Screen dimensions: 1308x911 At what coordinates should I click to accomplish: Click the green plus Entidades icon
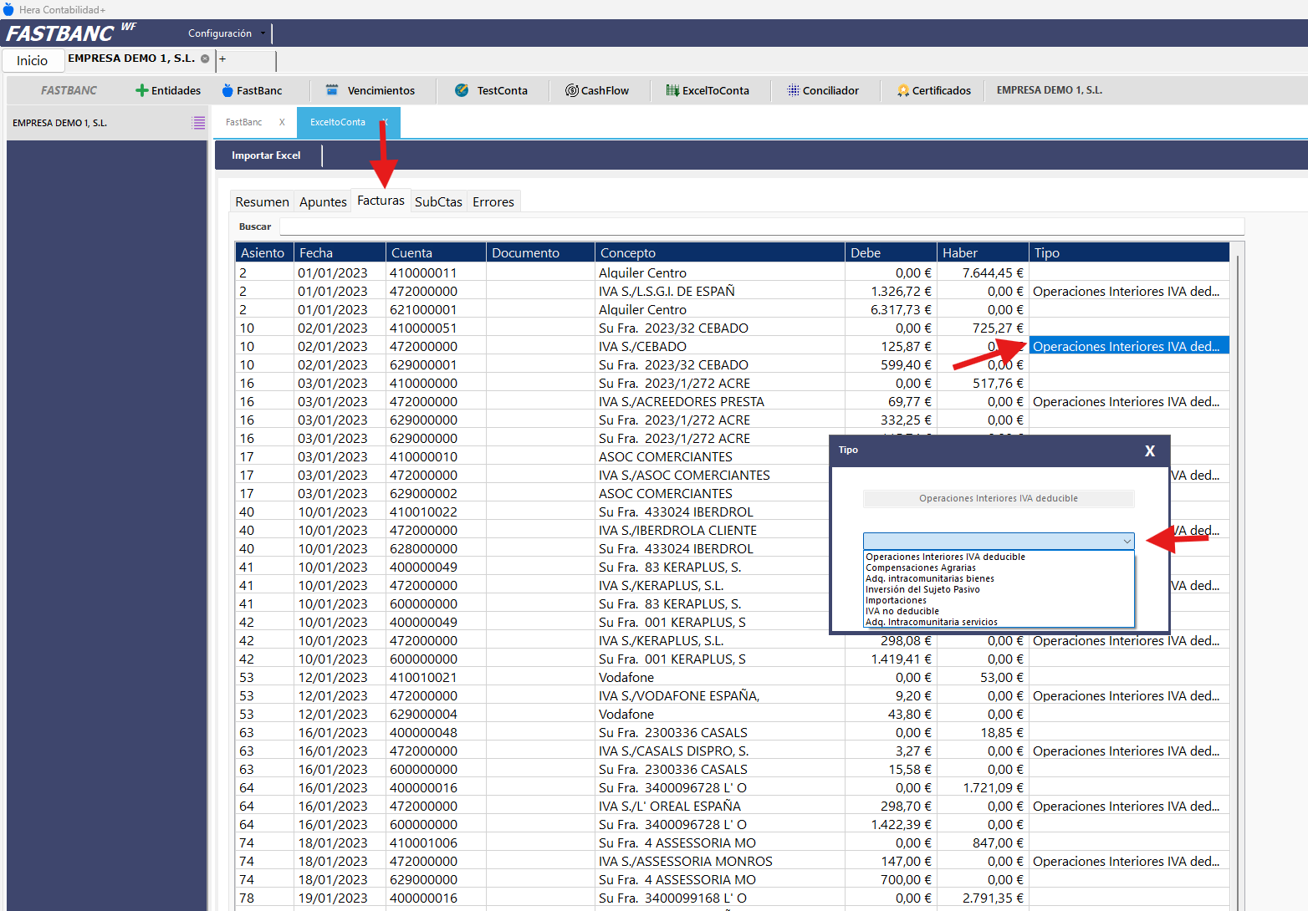click(141, 90)
